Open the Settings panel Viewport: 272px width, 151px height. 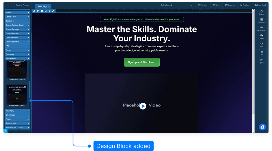261,12
